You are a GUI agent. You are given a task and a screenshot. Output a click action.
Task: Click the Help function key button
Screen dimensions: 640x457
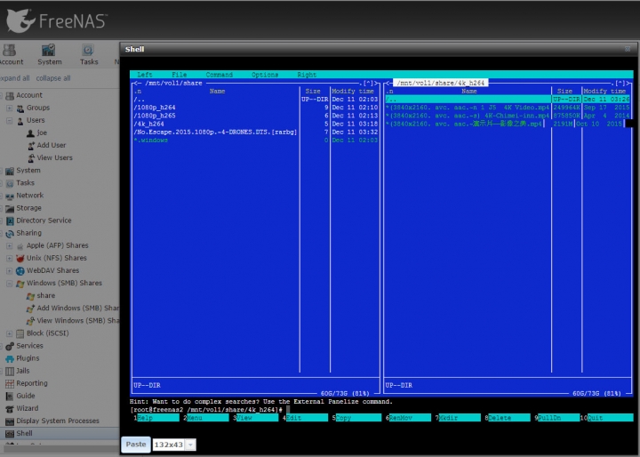point(157,418)
